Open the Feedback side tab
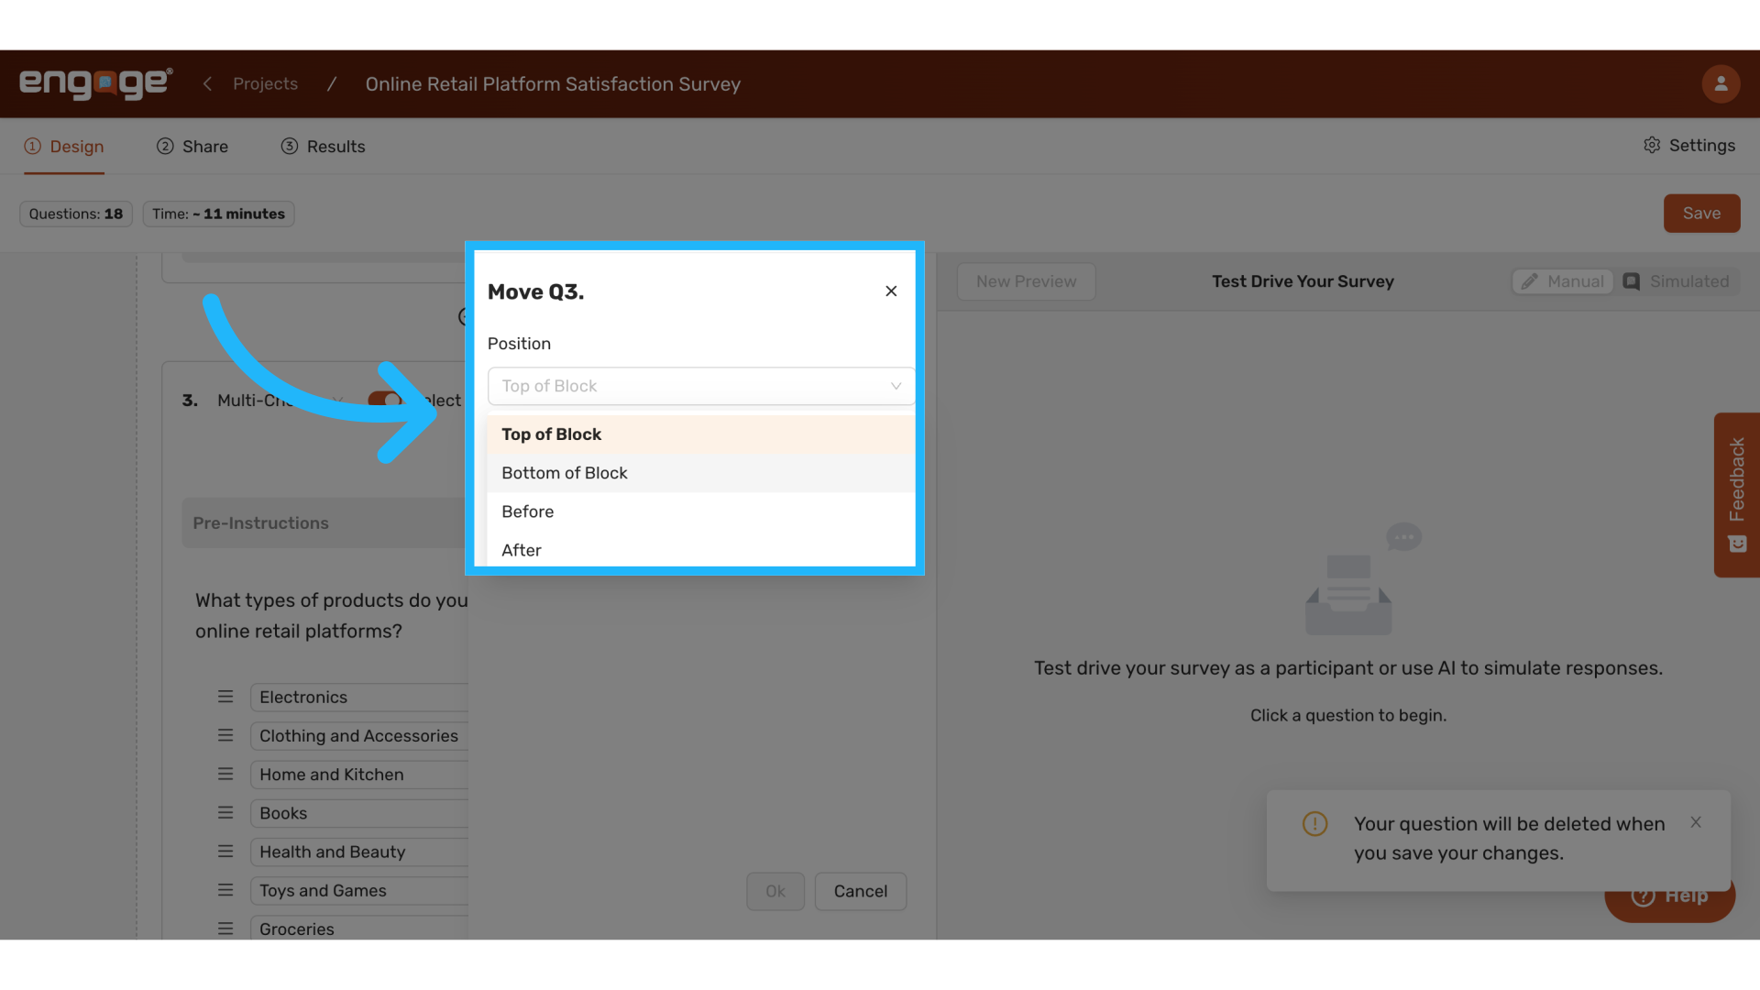This screenshot has height=990, width=1760. 1737,495
